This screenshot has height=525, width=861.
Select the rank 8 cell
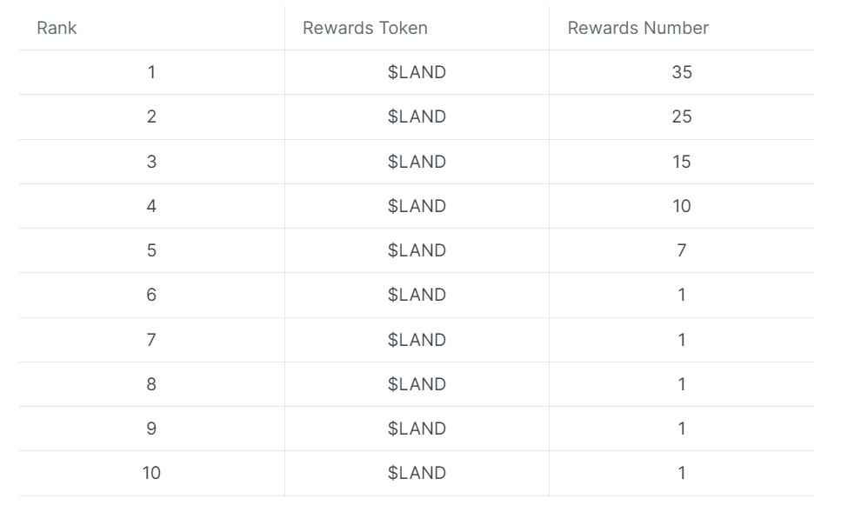(151, 384)
